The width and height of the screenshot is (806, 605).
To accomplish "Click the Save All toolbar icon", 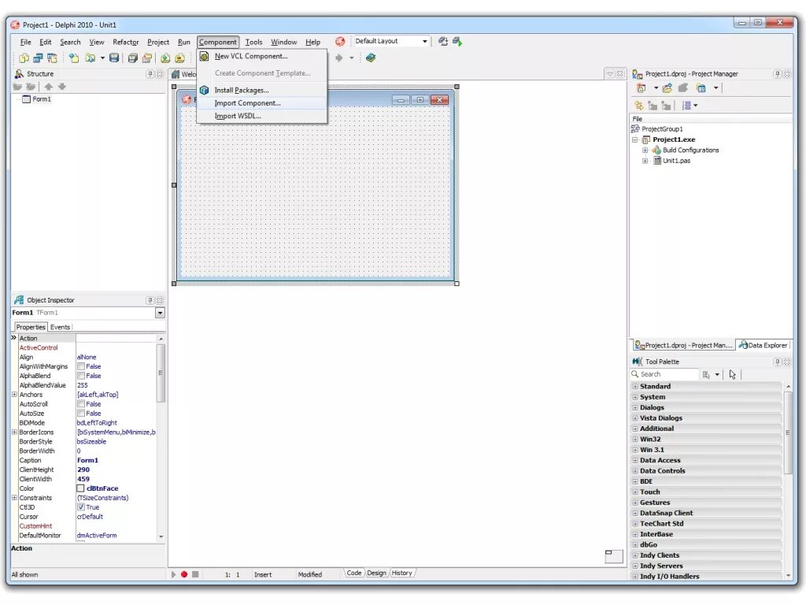I will (x=132, y=58).
